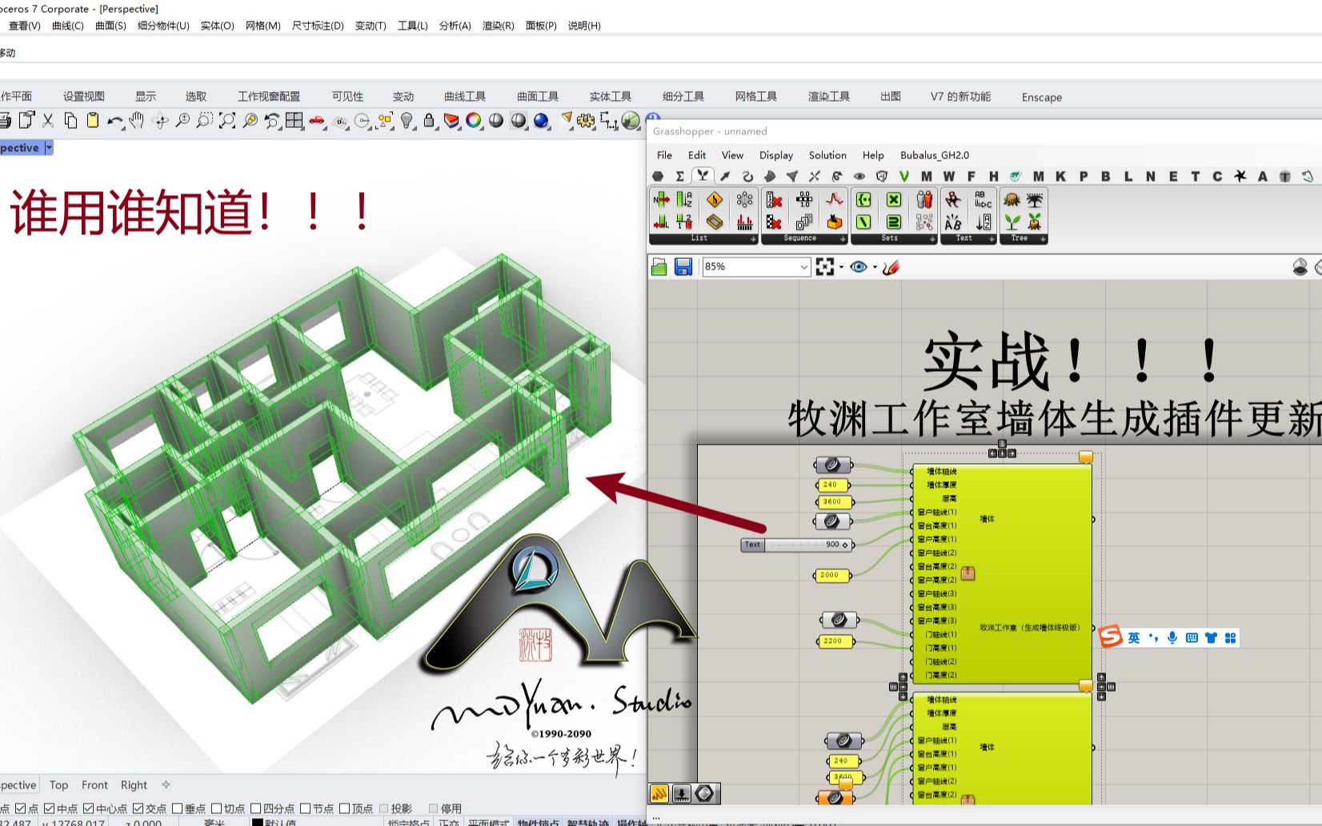
Task: Switch to the 曲线工具 toolbar tab
Action: click(465, 97)
